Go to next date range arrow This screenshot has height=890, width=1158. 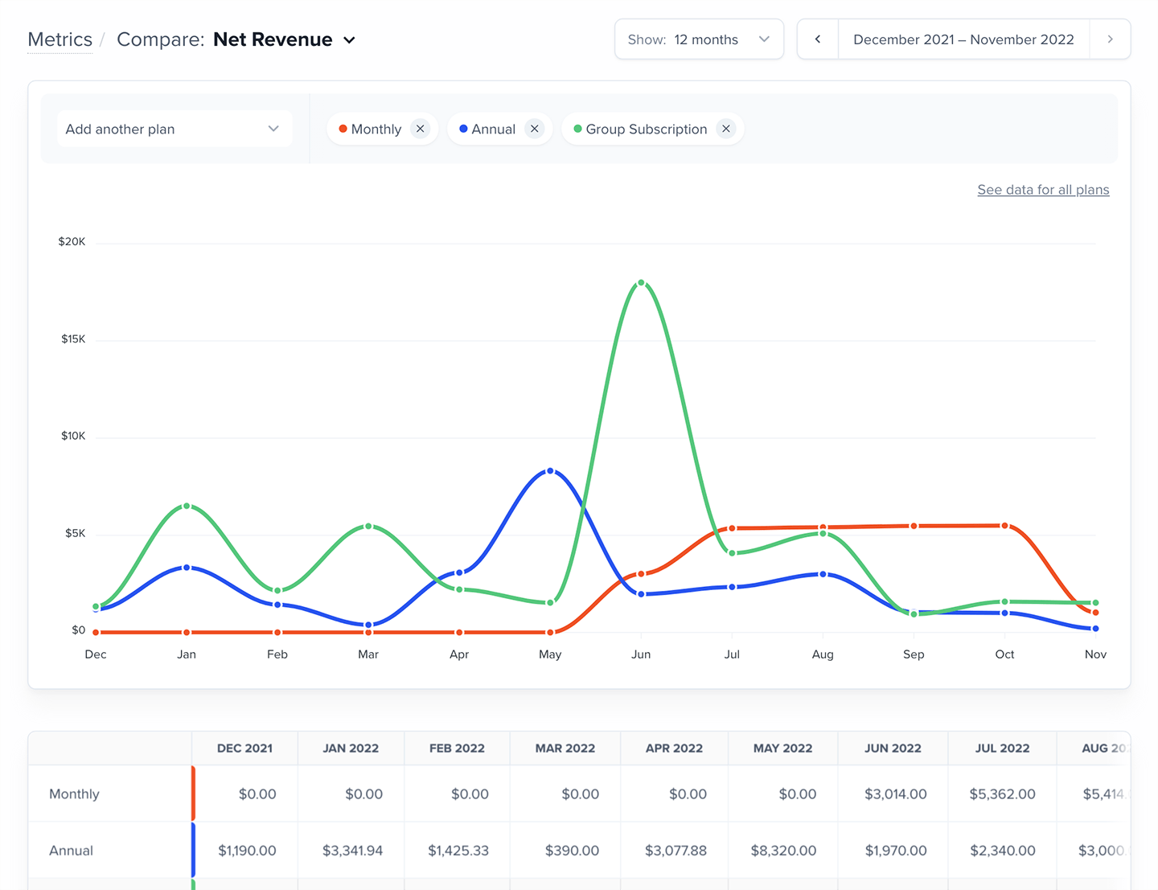tap(1110, 39)
